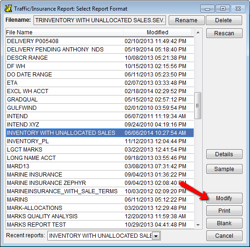The width and height of the screenshot is (250, 247).
Task: Open Details for the selected report
Action: (224, 154)
